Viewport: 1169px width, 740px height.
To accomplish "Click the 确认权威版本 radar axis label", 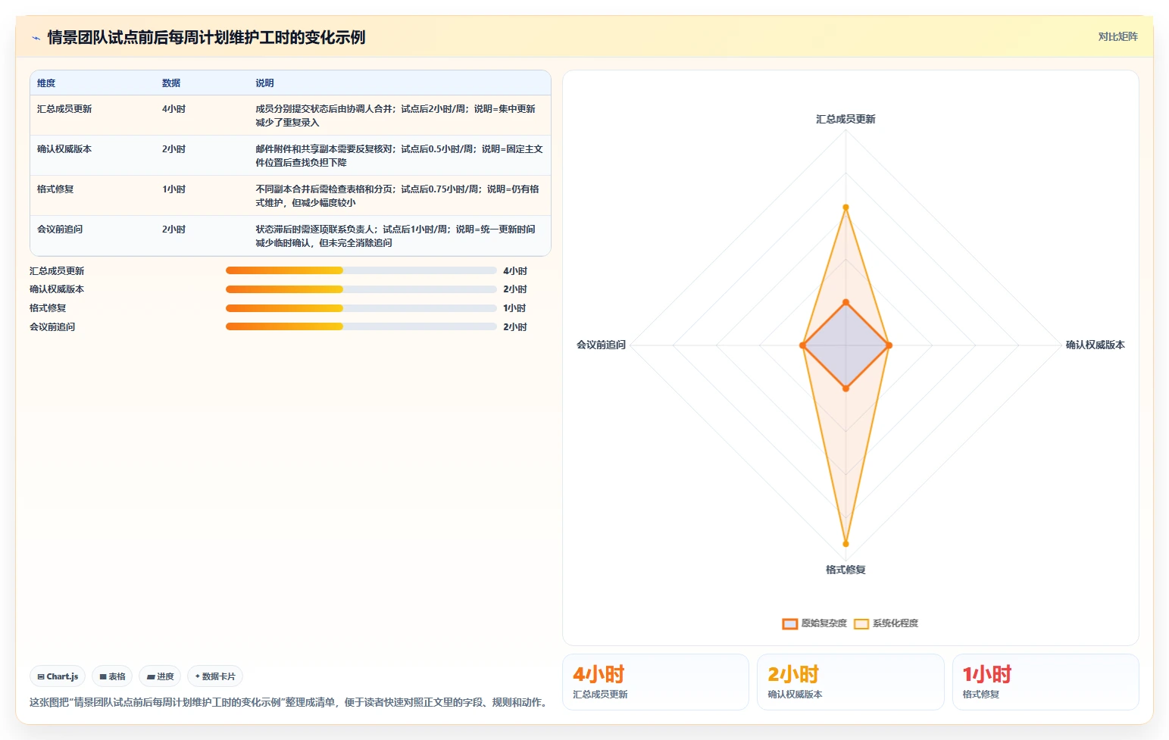I will tap(1095, 345).
